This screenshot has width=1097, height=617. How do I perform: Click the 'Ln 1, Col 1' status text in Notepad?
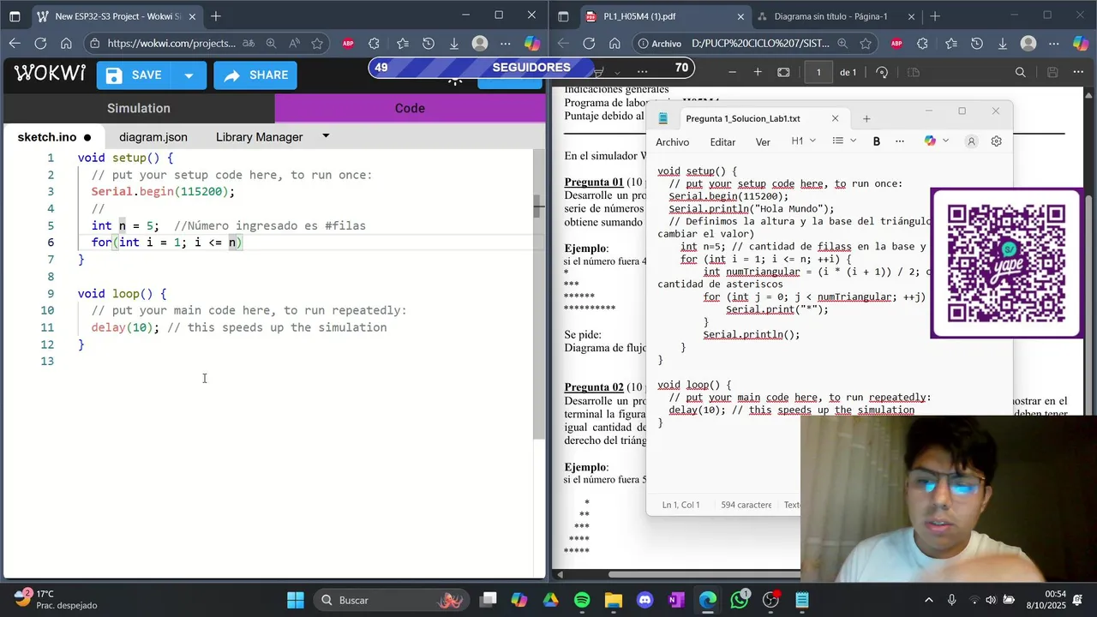coord(680,505)
